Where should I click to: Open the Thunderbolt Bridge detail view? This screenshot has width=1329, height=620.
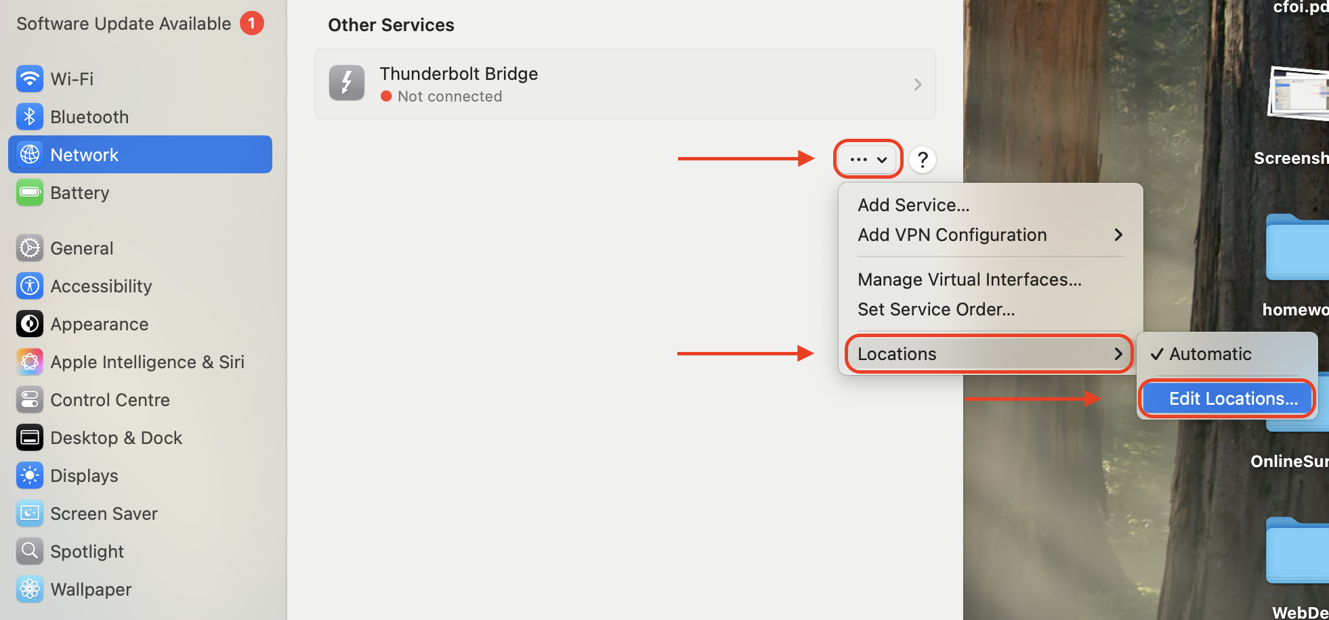click(918, 84)
